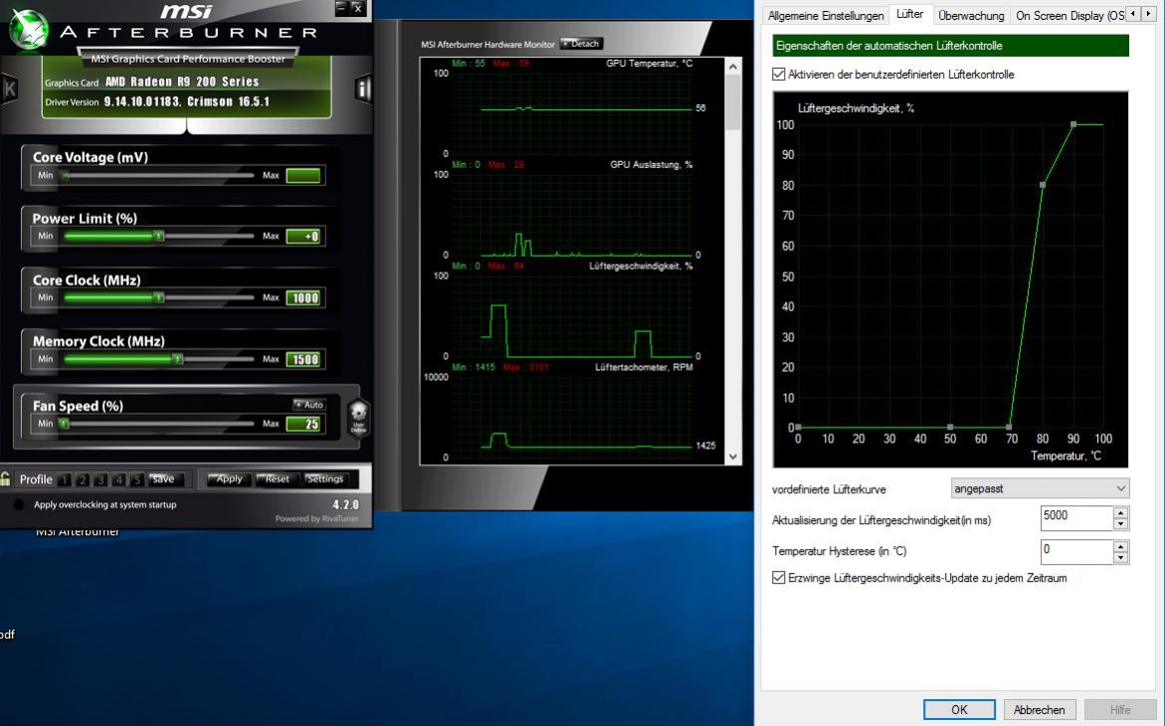Open the Kombustor K side button
This screenshot has height=726, width=1165.
tap(10, 90)
